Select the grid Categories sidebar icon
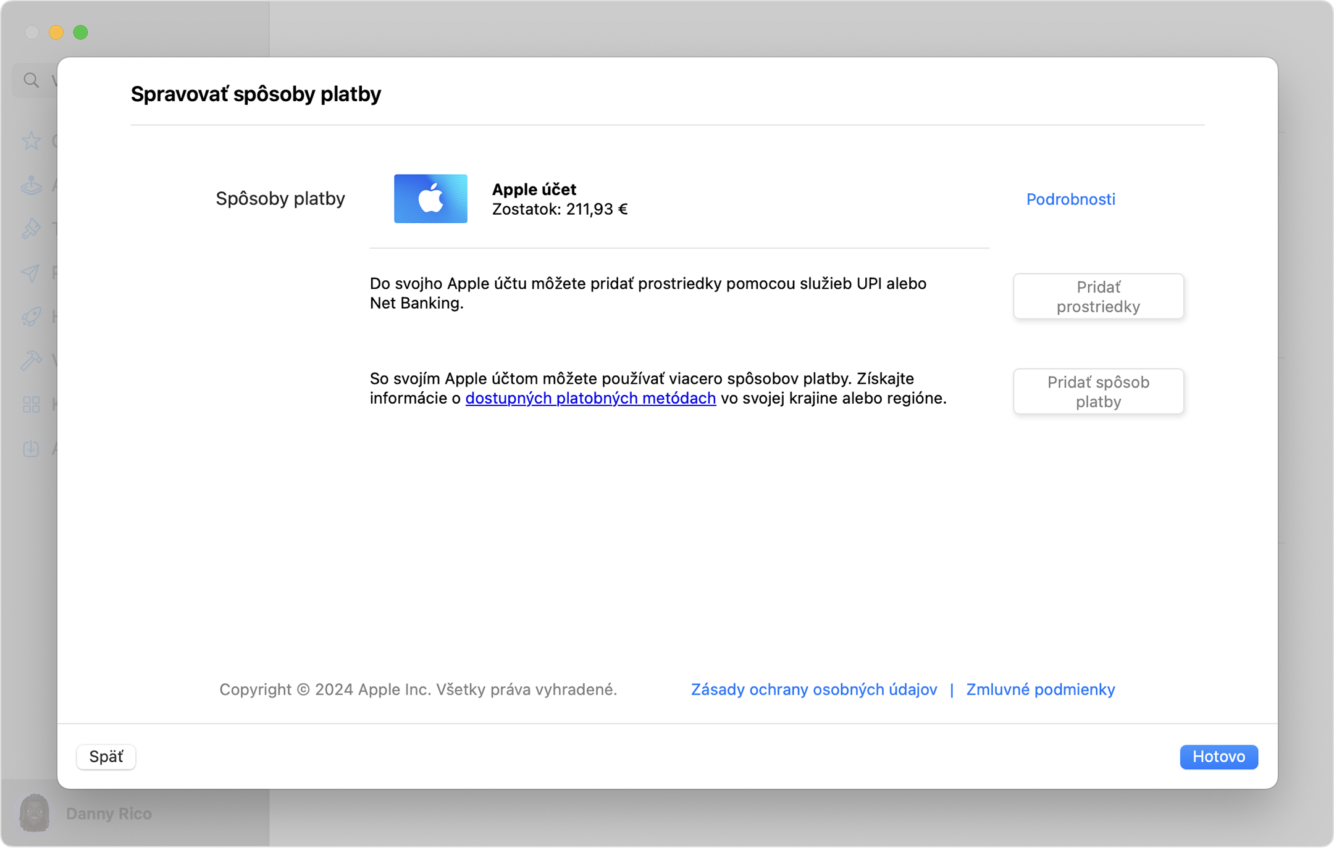Image resolution: width=1334 pixels, height=848 pixels. click(31, 404)
